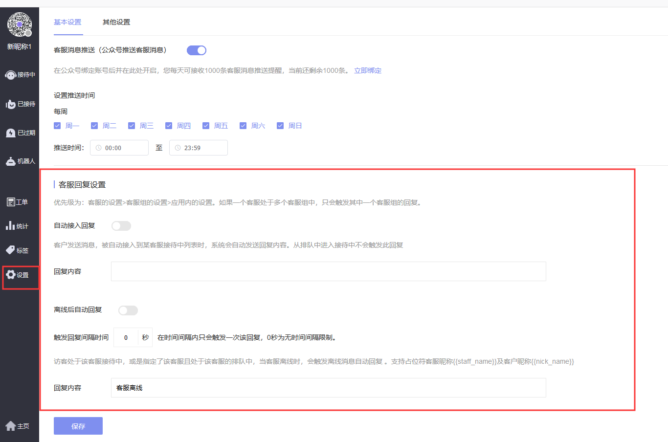Uncheck 周三 checkbox
This screenshot has width=668, height=442.
[132, 126]
